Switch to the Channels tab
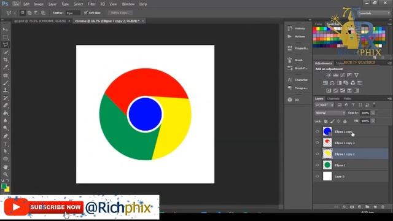 333,99
